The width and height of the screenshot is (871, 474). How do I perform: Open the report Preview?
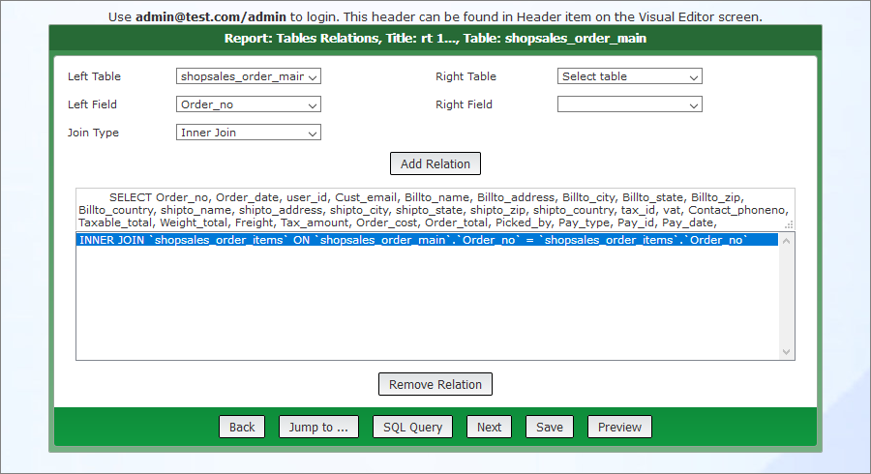point(619,427)
